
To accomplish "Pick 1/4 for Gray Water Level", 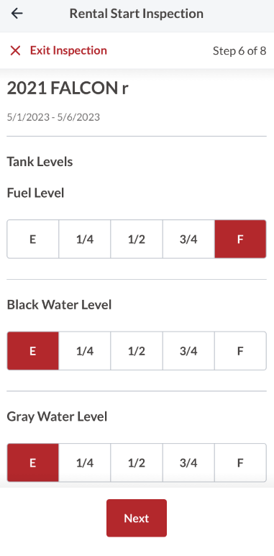I will (x=85, y=462).
